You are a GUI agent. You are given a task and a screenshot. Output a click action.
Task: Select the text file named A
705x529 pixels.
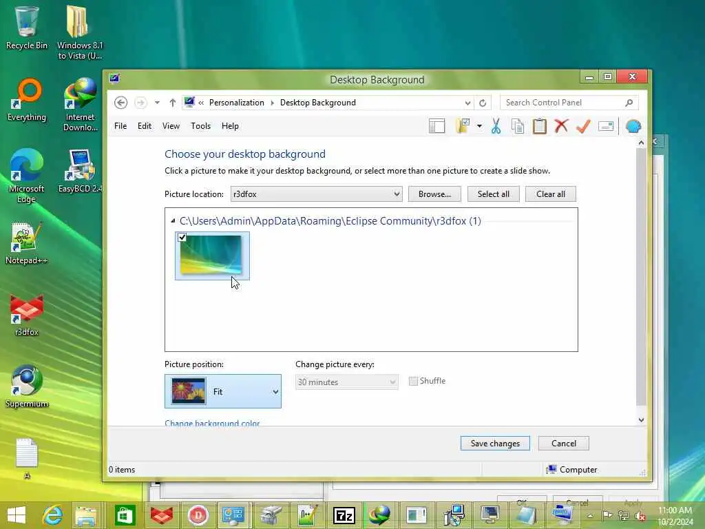(x=27, y=458)
